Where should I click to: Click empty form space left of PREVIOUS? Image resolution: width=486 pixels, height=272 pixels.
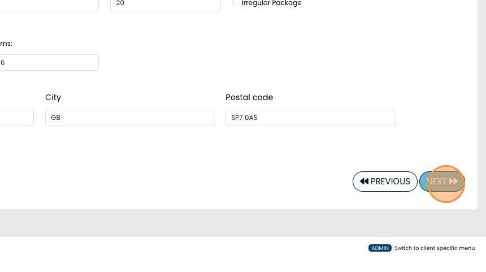(x=198, y=181)
